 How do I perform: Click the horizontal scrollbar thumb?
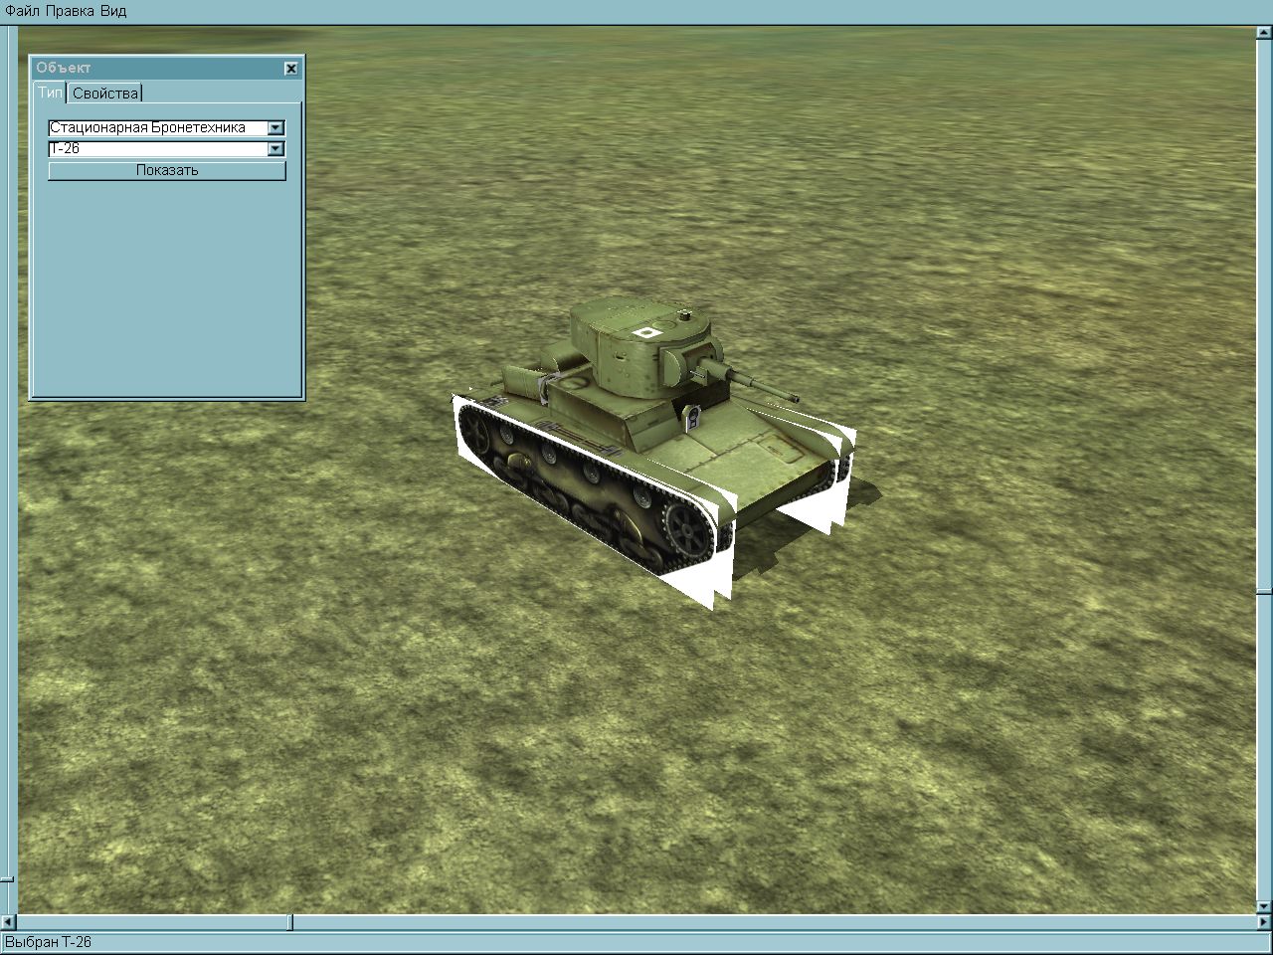point(290,922)
